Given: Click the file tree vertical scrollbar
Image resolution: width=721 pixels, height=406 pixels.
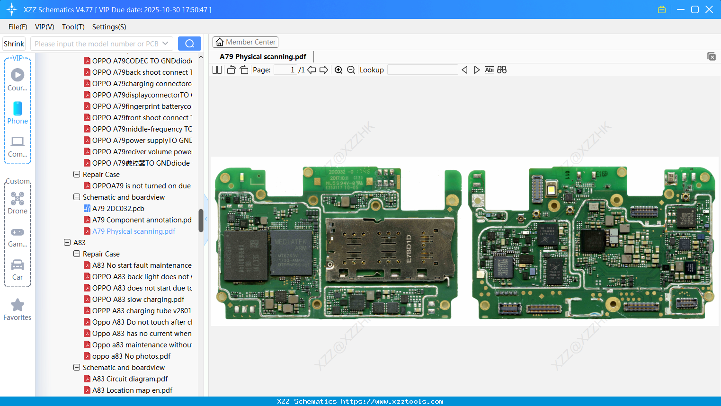Looking at the screenshot, I should [201, 221].
